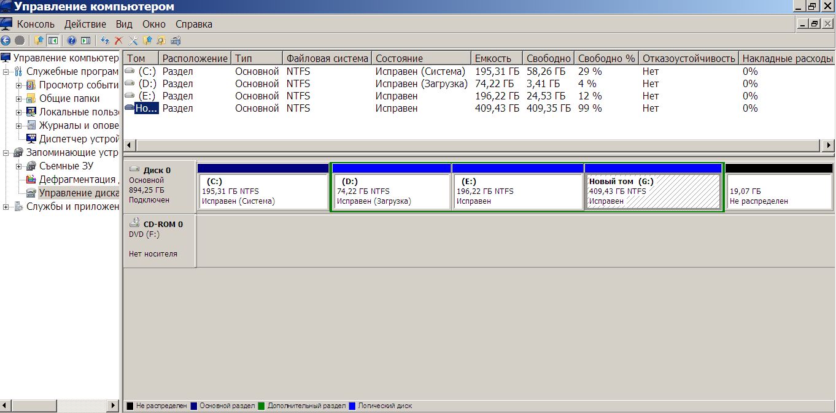This screenshot has height=413, width=836.
Task: Click the Refresh double-arrow toolbar icon
Action: point(104,41)
